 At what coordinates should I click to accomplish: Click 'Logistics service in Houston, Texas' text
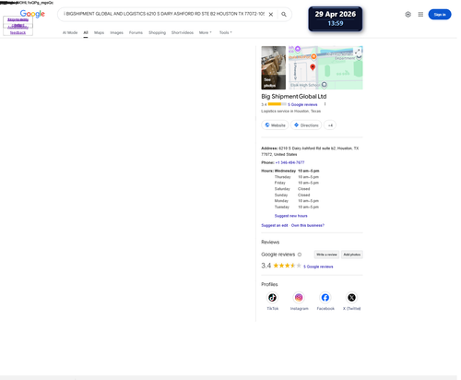point(290,111)
